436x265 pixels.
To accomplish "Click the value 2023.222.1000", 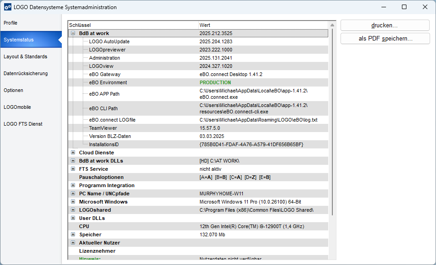I will pyautogui.click(x=216, y=50).
